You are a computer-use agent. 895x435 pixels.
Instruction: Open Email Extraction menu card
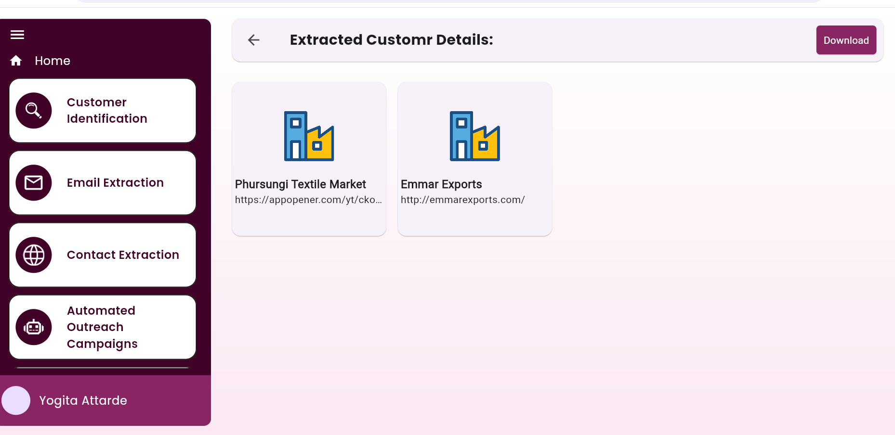pyautogui.click(x=103, y=183)
